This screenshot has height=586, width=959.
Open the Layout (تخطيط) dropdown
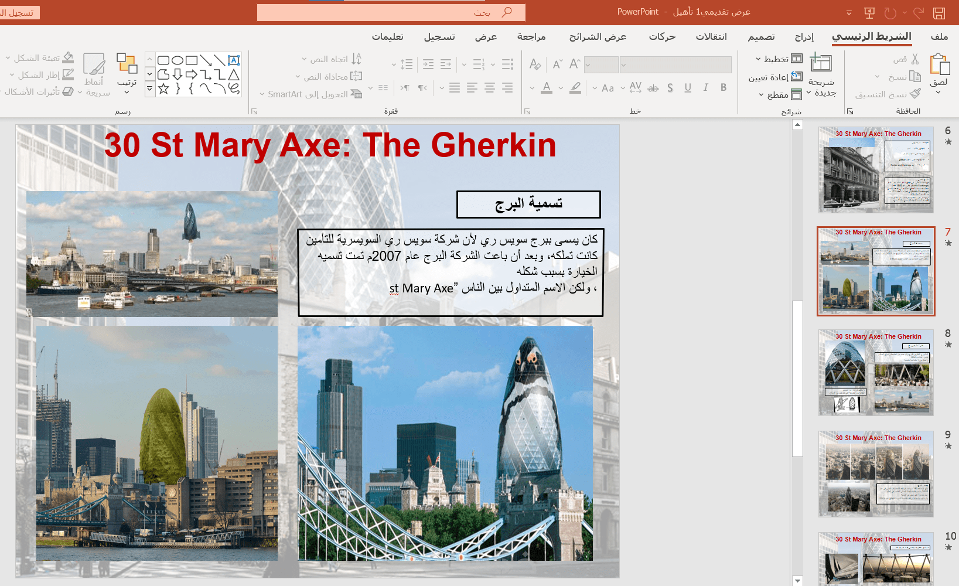779,59
